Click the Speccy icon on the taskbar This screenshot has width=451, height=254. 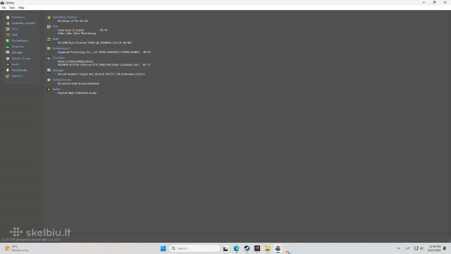click(x=278, y=248)
